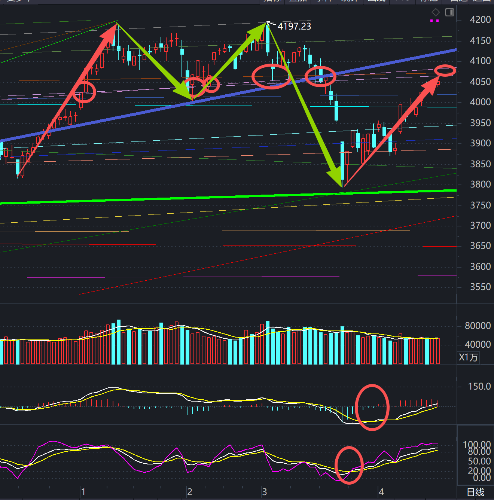The width and height of the screenshot is (494, 500).
Task: Click the 150.0 MACD axis label
Action: (x=479, y=387)
